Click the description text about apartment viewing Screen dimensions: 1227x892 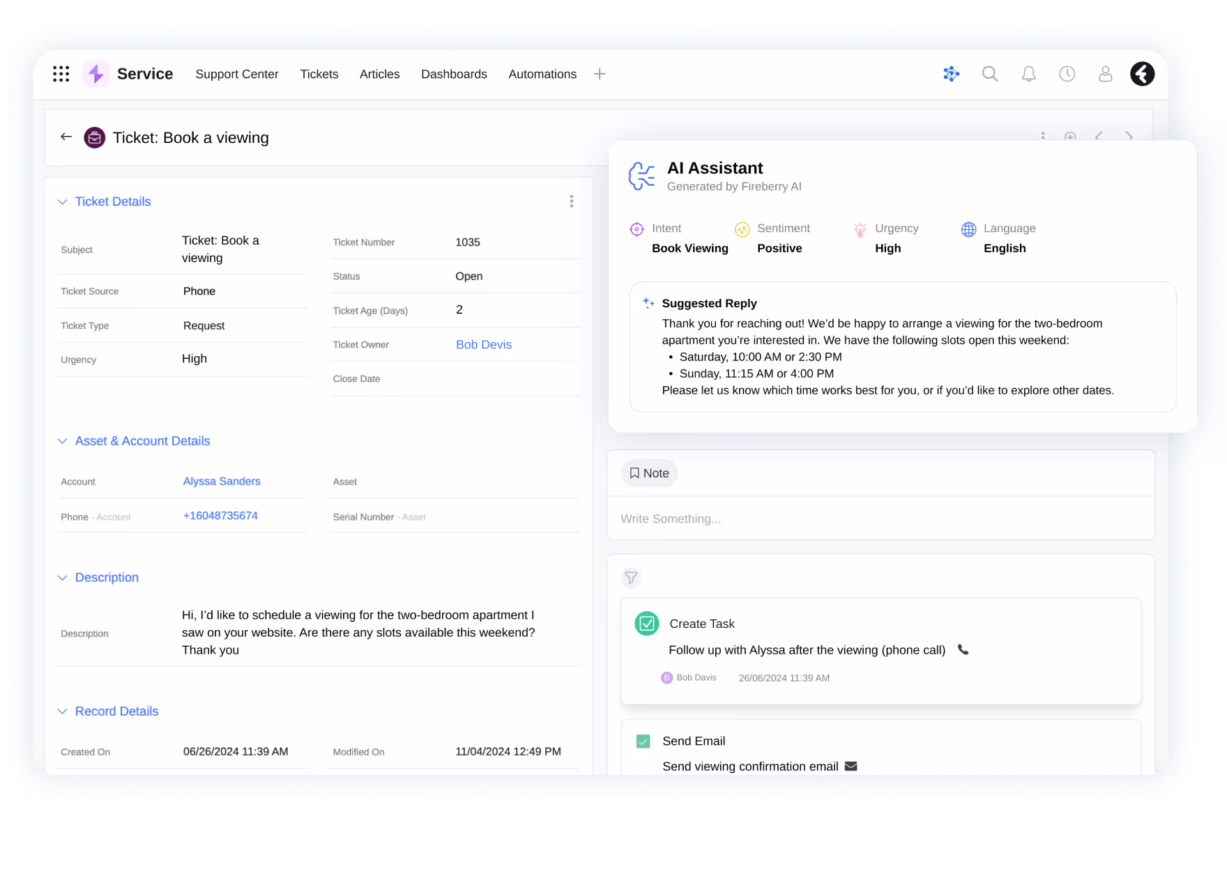click(x=358, y=633)
